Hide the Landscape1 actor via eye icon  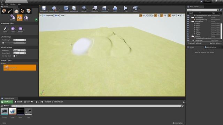pos(188,40)
